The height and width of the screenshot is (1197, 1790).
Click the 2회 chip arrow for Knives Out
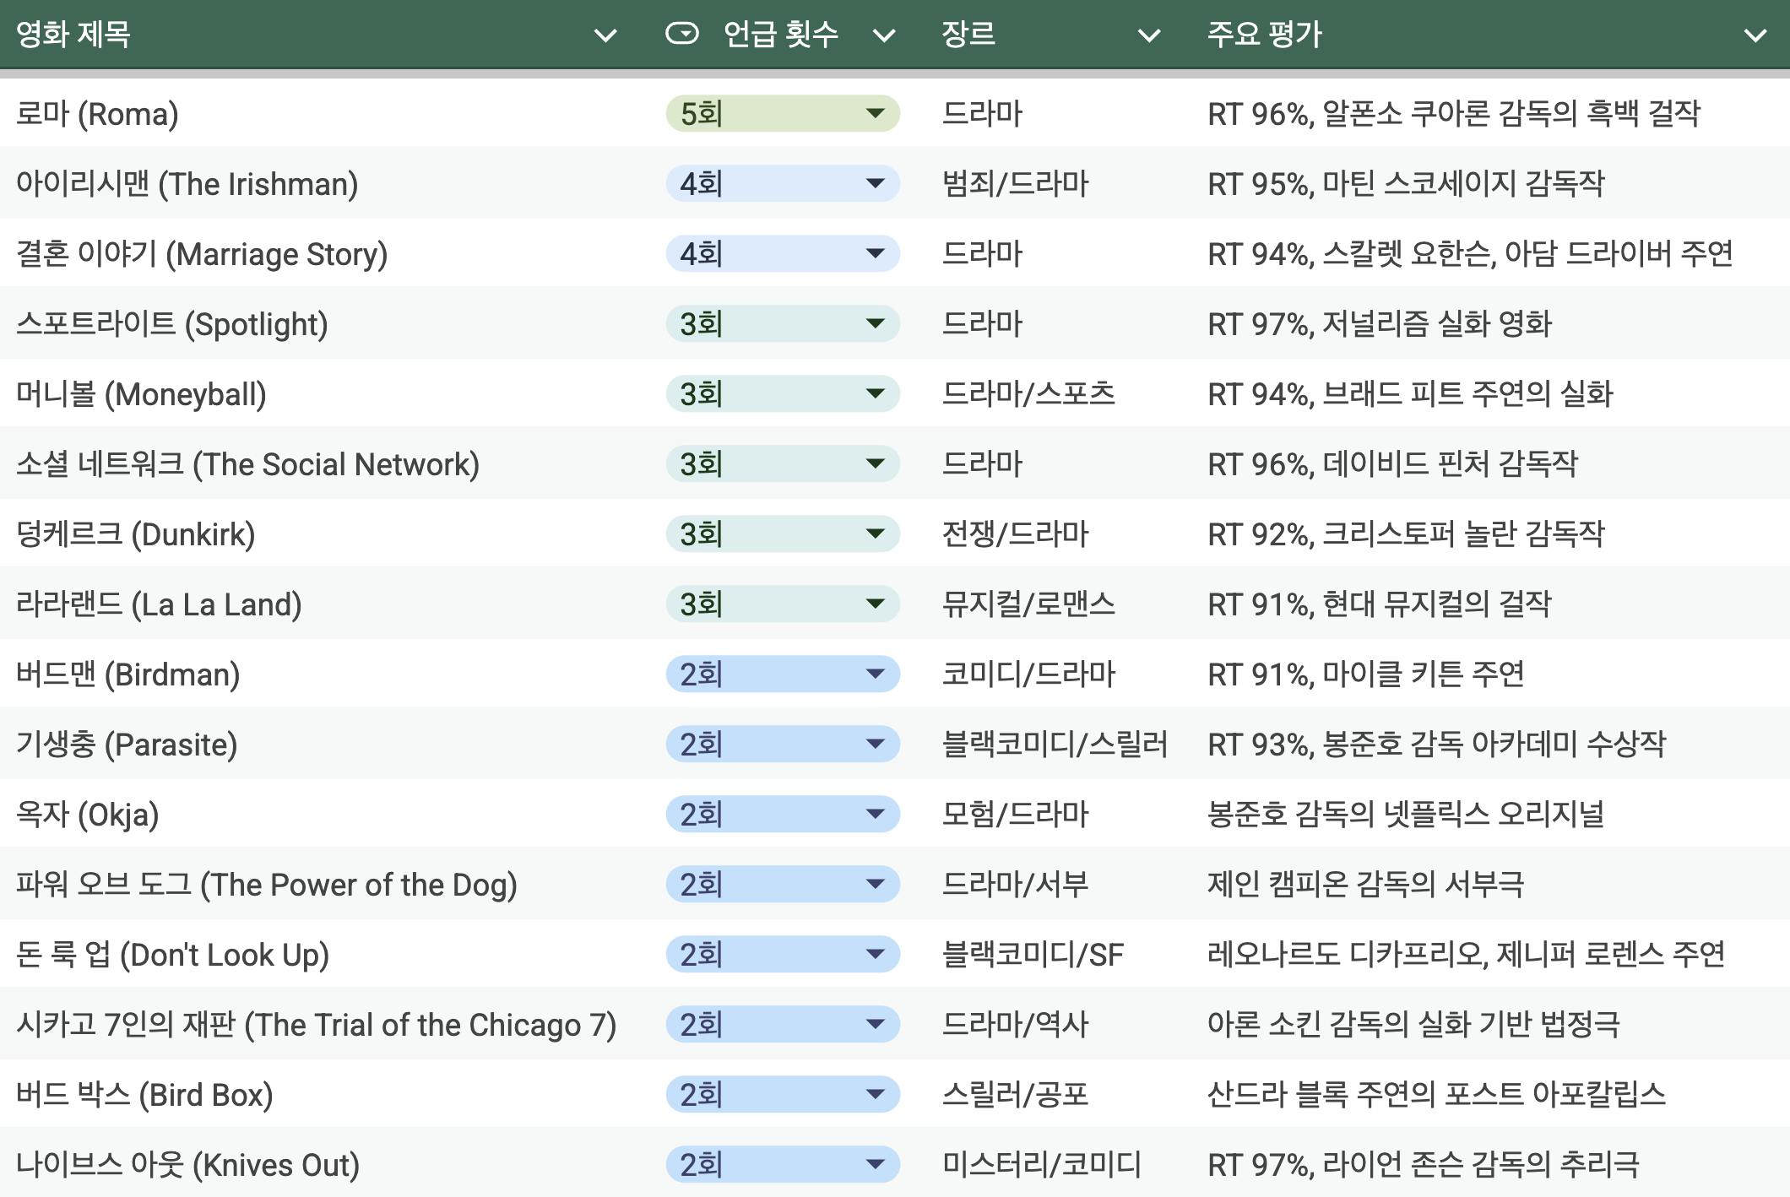[x=875, y=1164]
